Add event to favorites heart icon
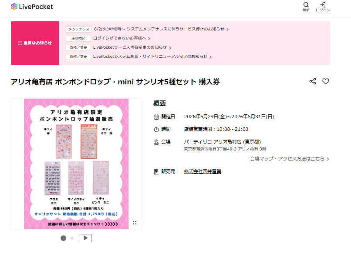Image resolution: width=351 pixels, height=257 pixels. [x=326, y=81]
